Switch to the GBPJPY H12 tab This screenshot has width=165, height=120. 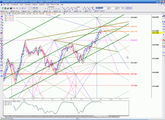(x=26, y=11)
